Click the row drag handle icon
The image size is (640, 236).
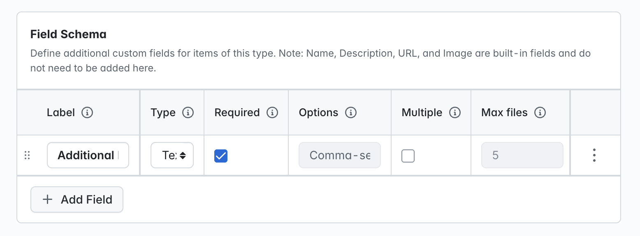(x=27, y=155)
